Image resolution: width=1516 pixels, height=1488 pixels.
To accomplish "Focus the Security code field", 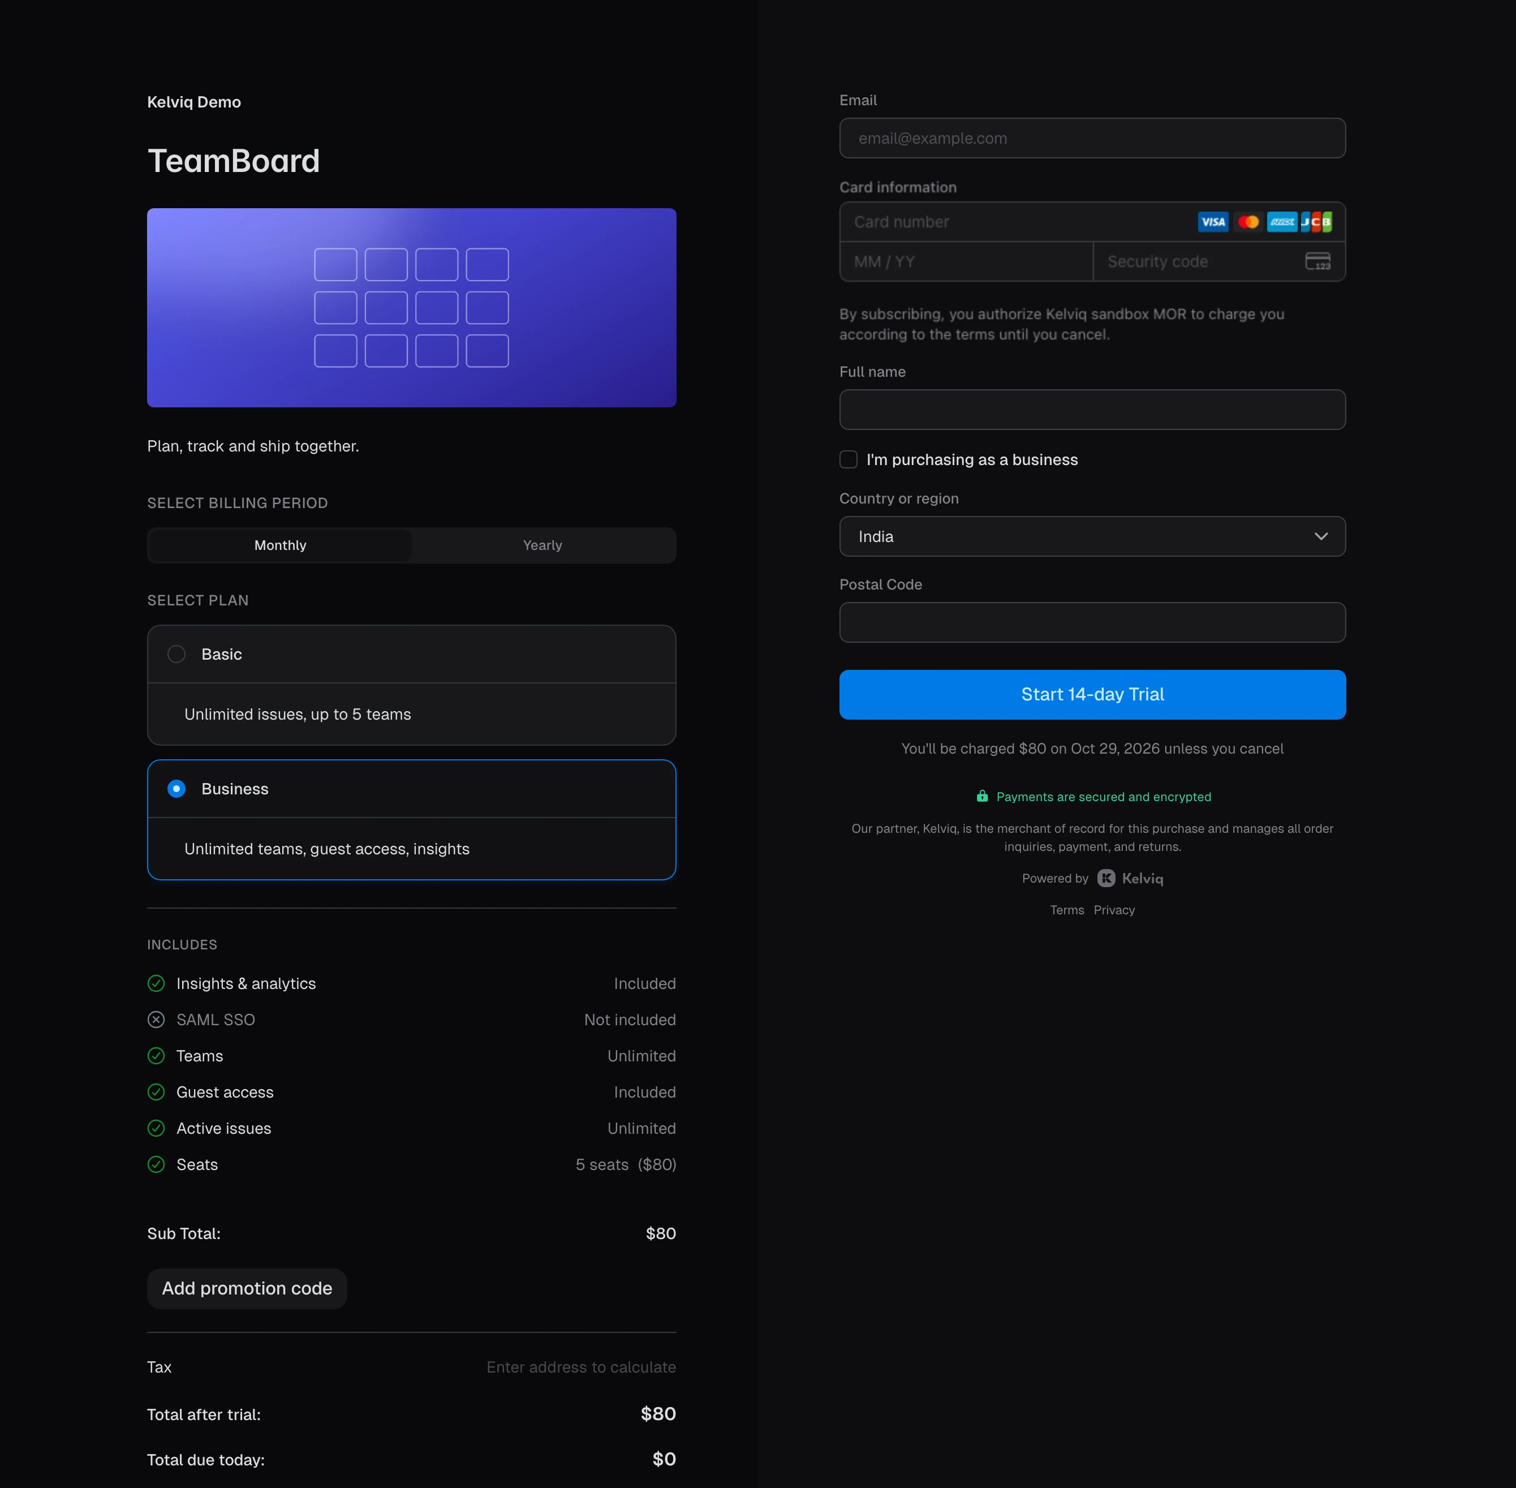I will coord(1219,262).
